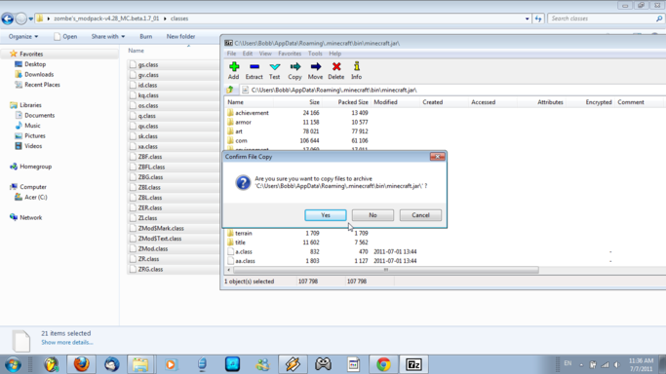The image size is (666, 374).
Task: Open the Organize dropdown in Explorer
Action: point(23,36)
